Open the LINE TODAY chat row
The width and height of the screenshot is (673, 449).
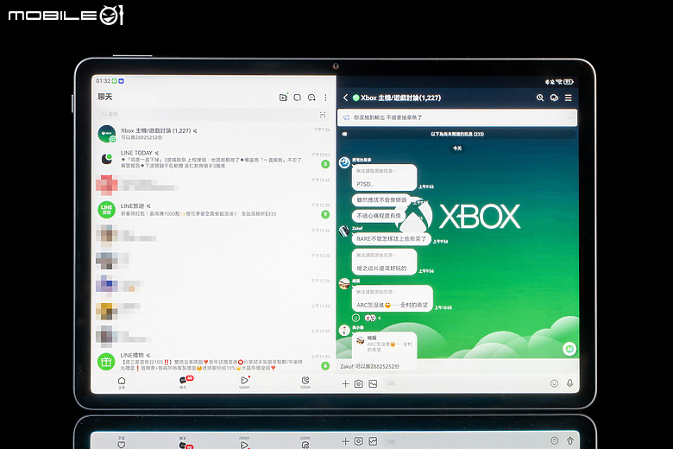pos(213,159)
